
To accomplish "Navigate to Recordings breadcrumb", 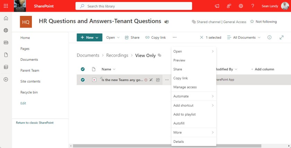I will 117,56.
